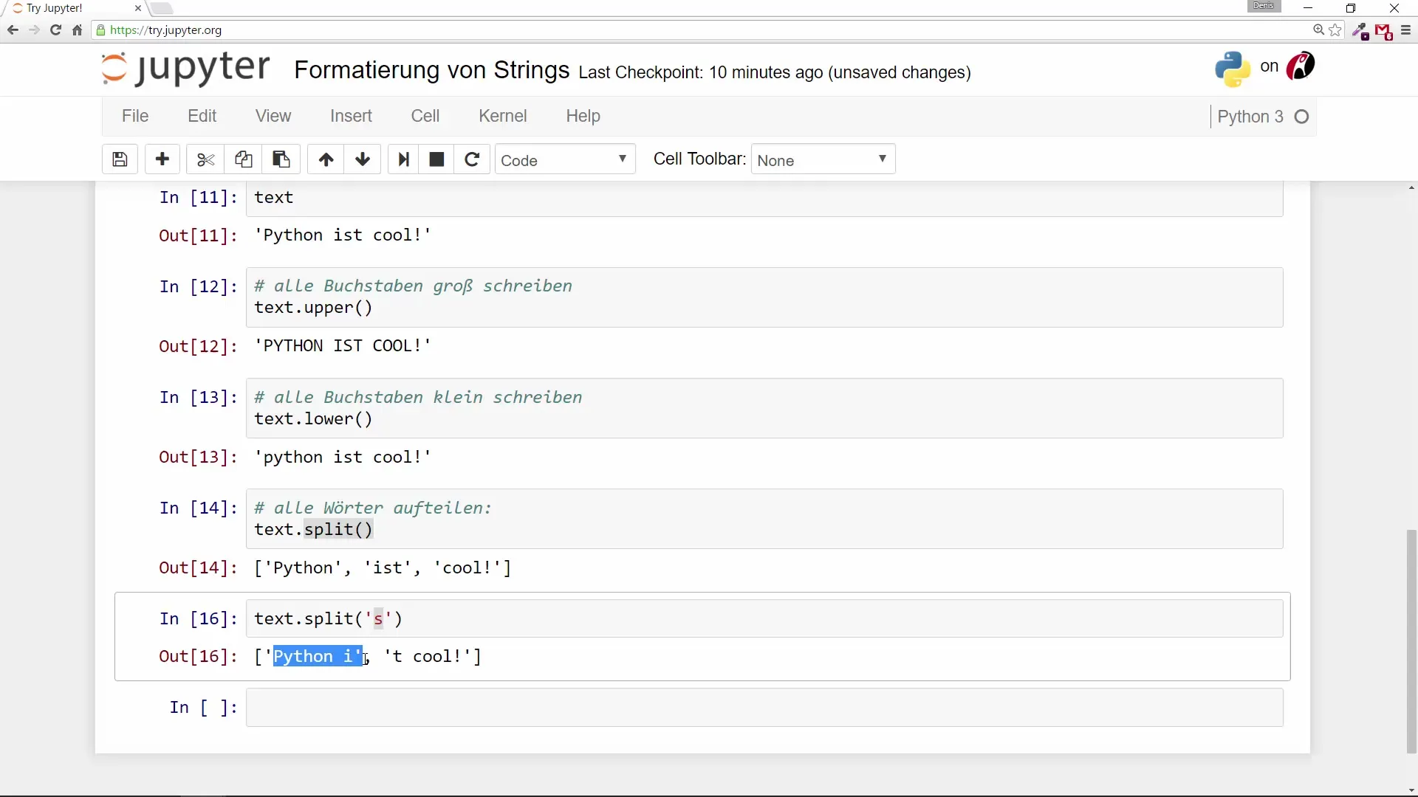The width and height of the screenshot is (1418, 797).
Task: Insert a cell below with the plus icon
Action: click(162, 159)
